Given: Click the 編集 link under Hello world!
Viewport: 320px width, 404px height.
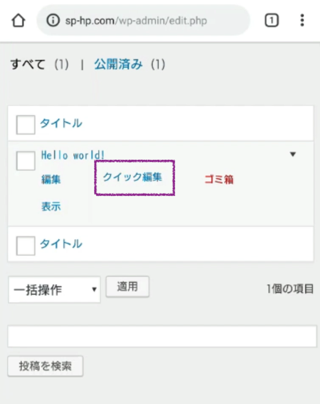Looking at the screenshot, I should click(51, 180).
